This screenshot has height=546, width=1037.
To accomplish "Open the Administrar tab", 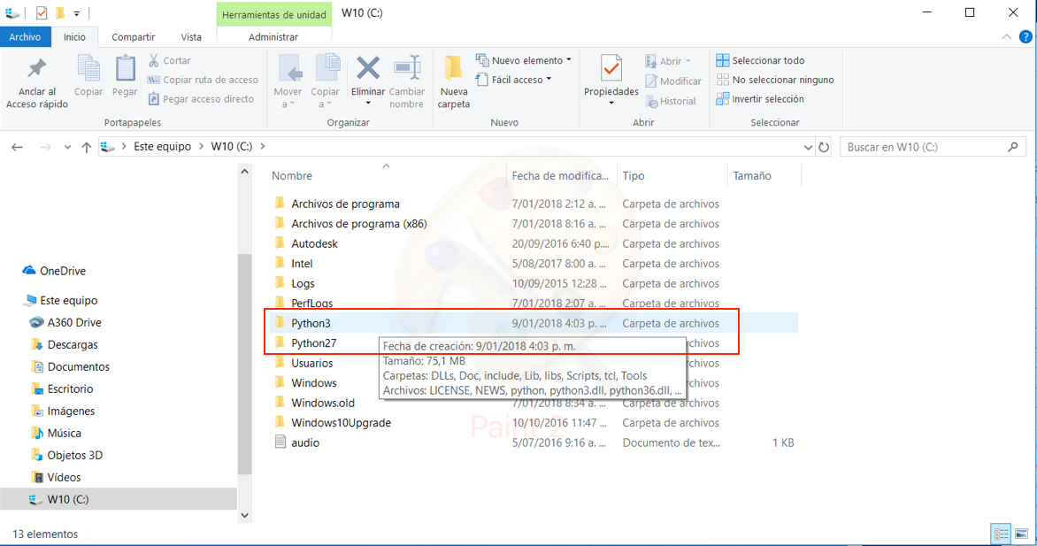I will point(273,37).
